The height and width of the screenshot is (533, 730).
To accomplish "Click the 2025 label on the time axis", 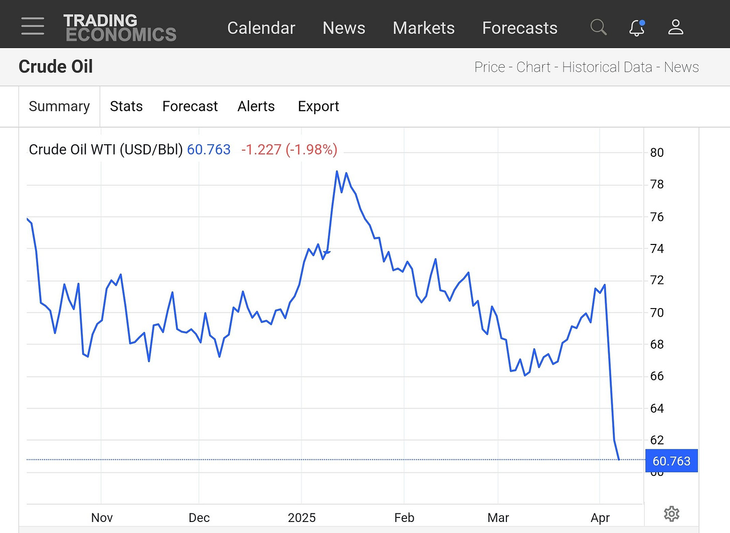I will point(301,517).
